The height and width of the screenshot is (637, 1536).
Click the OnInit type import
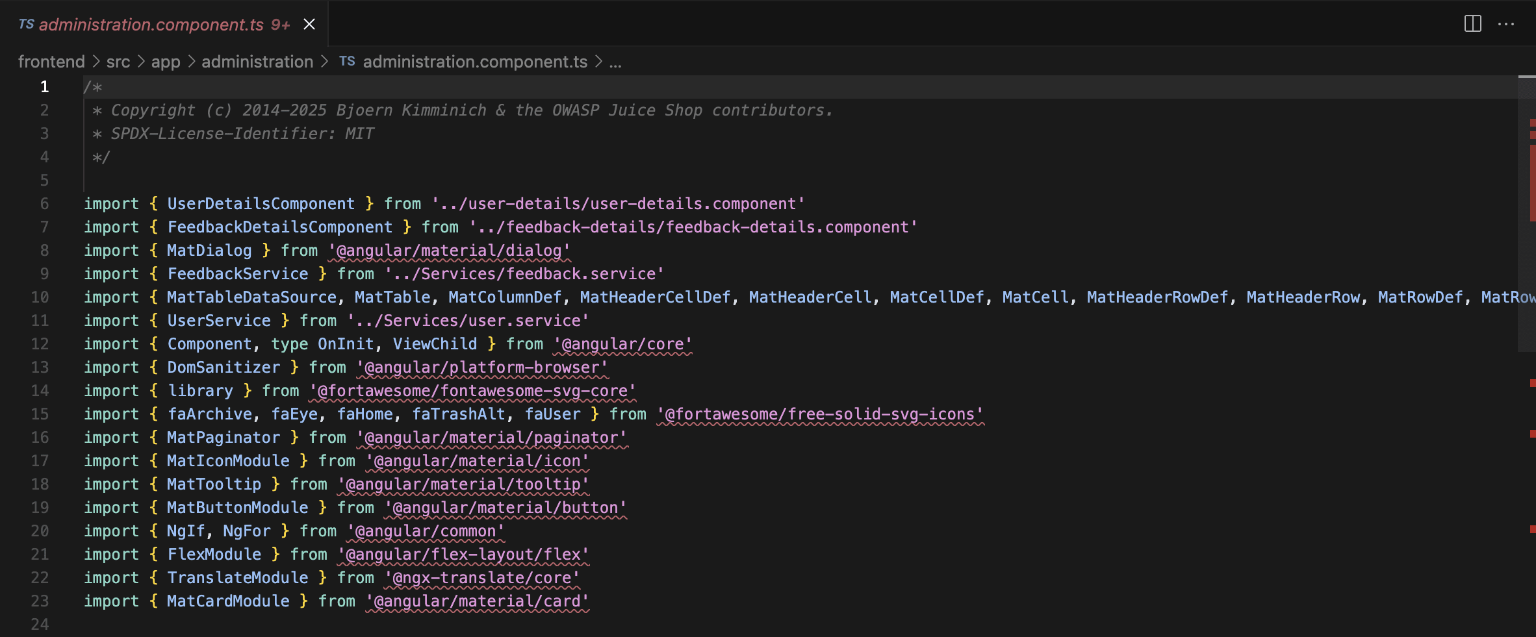click(x=346, y=344)
